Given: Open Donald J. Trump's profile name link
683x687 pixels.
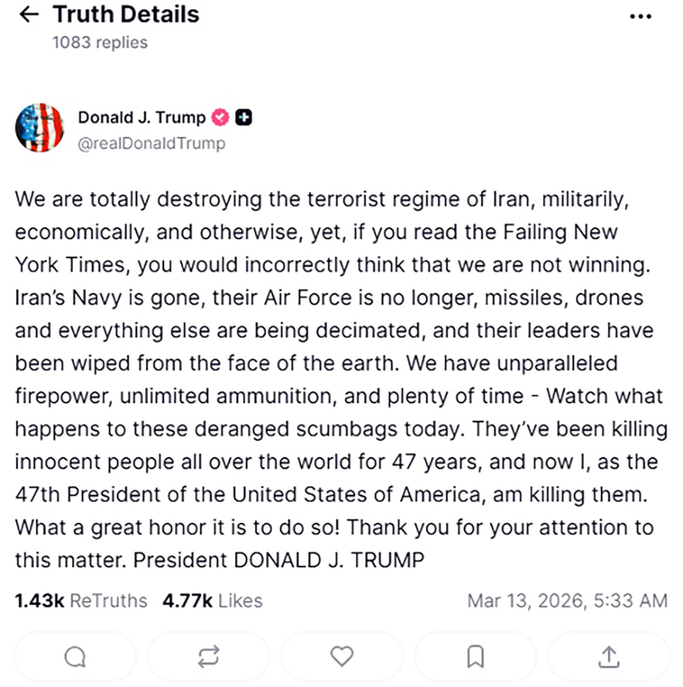Looking at the screenshot, I should tap(141, 118).
